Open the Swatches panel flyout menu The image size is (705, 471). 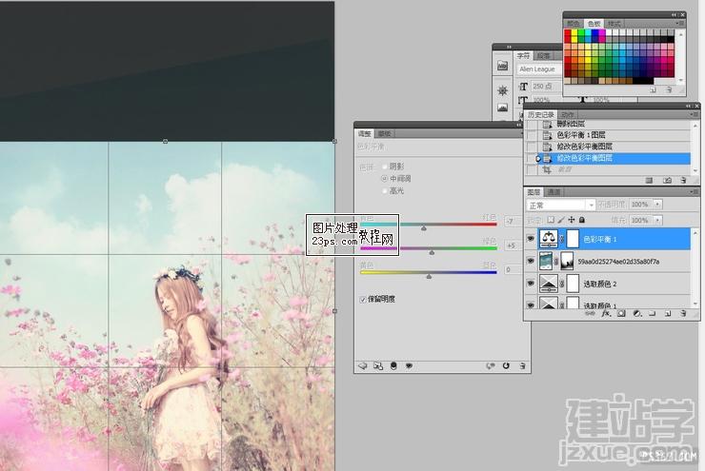coord(681,24)
